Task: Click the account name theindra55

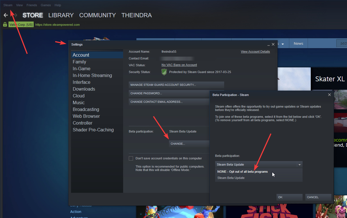Action: [169, 52]
